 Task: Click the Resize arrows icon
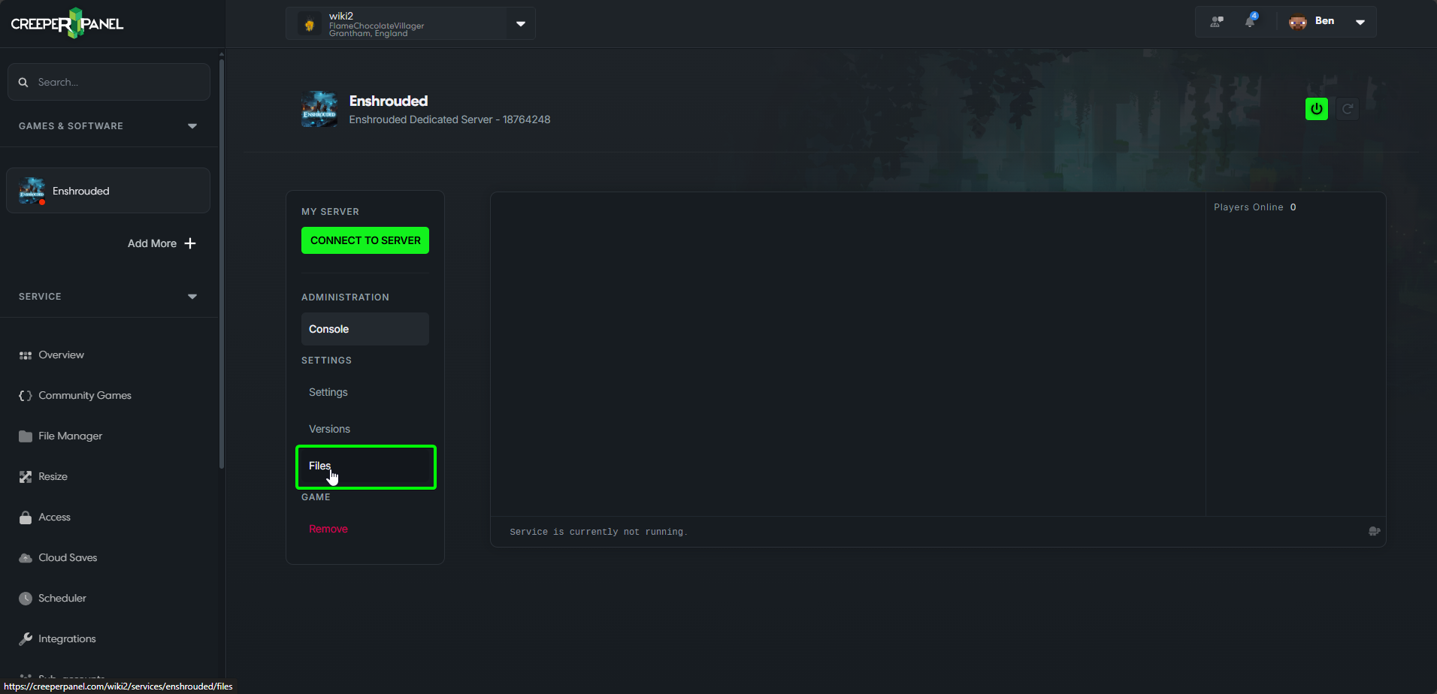tap(26, 477)
